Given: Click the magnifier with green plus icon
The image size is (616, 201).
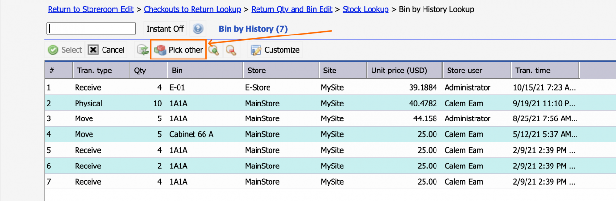Looking at the screenshot, I should click(x=214, y=50).
